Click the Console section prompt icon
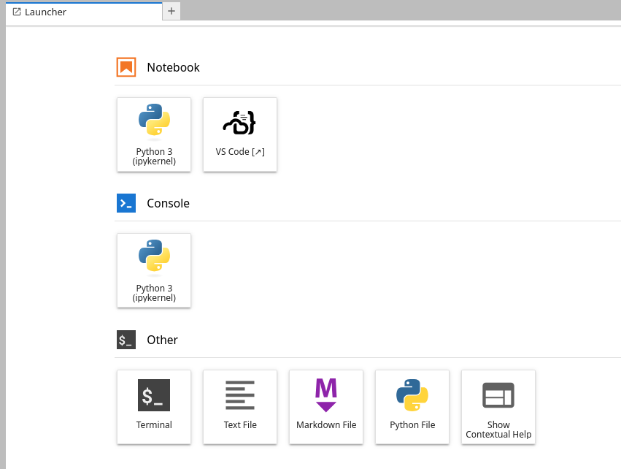Viewport: 621px width, 469px height. [x=126, y=203]
